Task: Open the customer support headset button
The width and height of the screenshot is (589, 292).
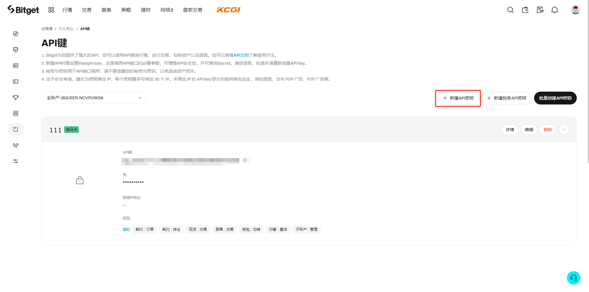Action: click(x=573, y=278)
